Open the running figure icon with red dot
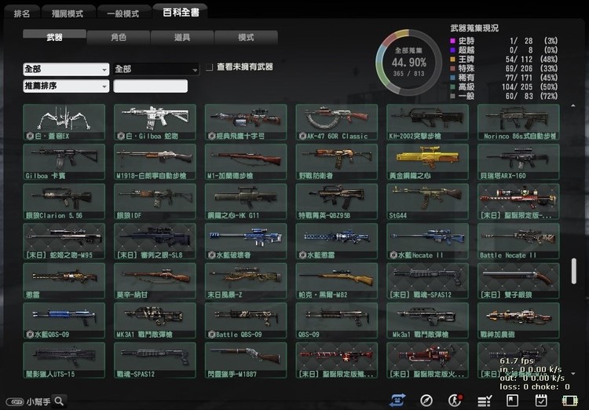Viewport: 589px width, 410px height. point(455,401)
